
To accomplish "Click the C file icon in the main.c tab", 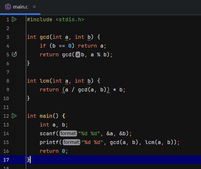I will pyautogui.click(x=8, y=7).
